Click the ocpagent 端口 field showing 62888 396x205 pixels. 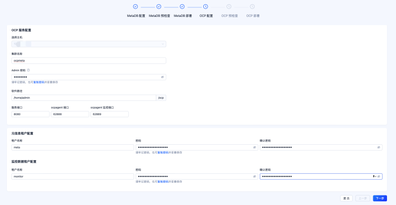(70, 114)
